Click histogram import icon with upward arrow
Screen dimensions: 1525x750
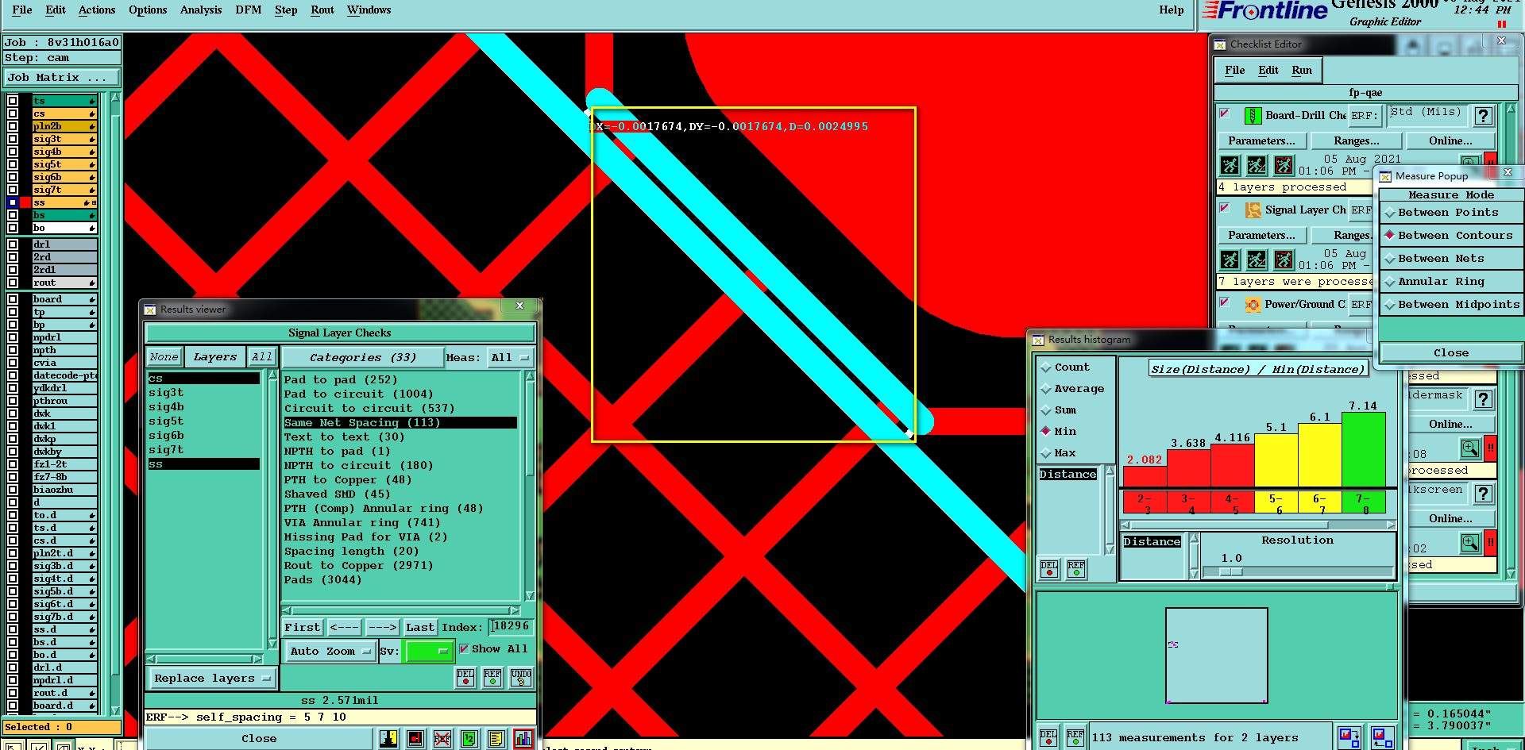point(1382,738)
